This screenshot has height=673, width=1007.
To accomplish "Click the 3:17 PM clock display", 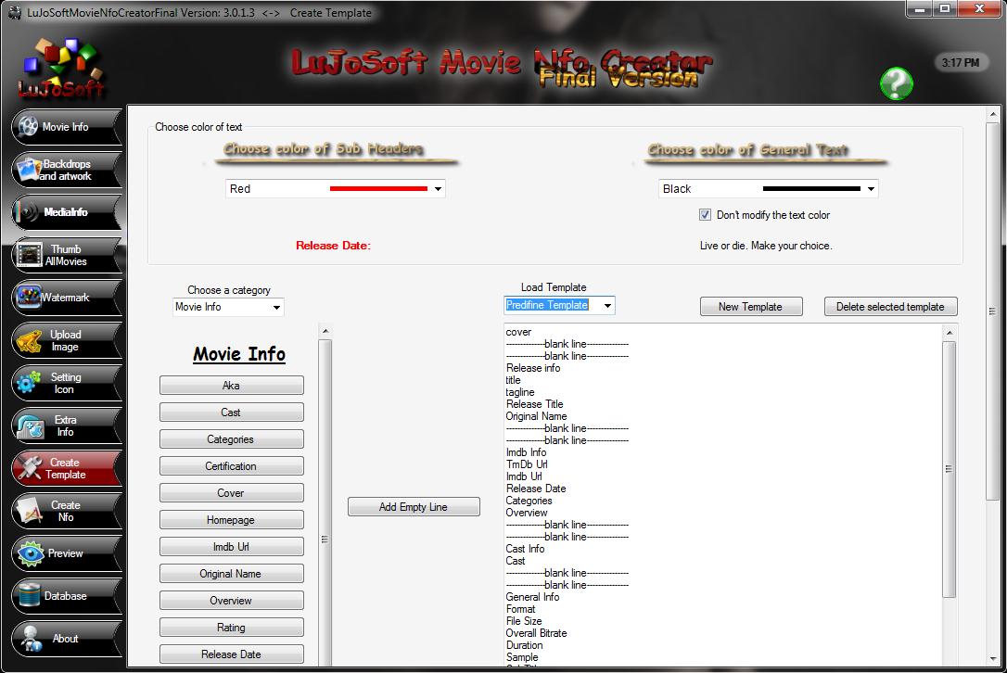I will point(961,62).
